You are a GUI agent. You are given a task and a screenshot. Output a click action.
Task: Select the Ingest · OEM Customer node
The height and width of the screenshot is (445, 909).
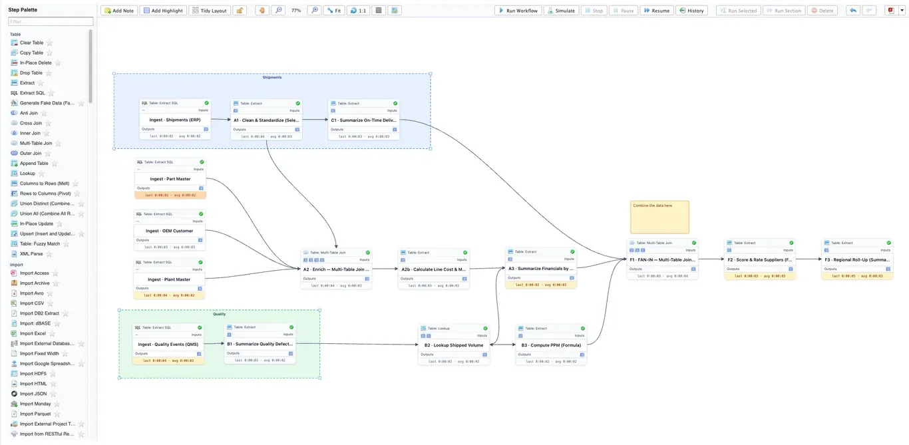170,231
